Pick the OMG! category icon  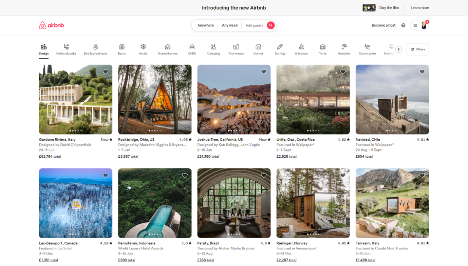[x=192, y=47]
